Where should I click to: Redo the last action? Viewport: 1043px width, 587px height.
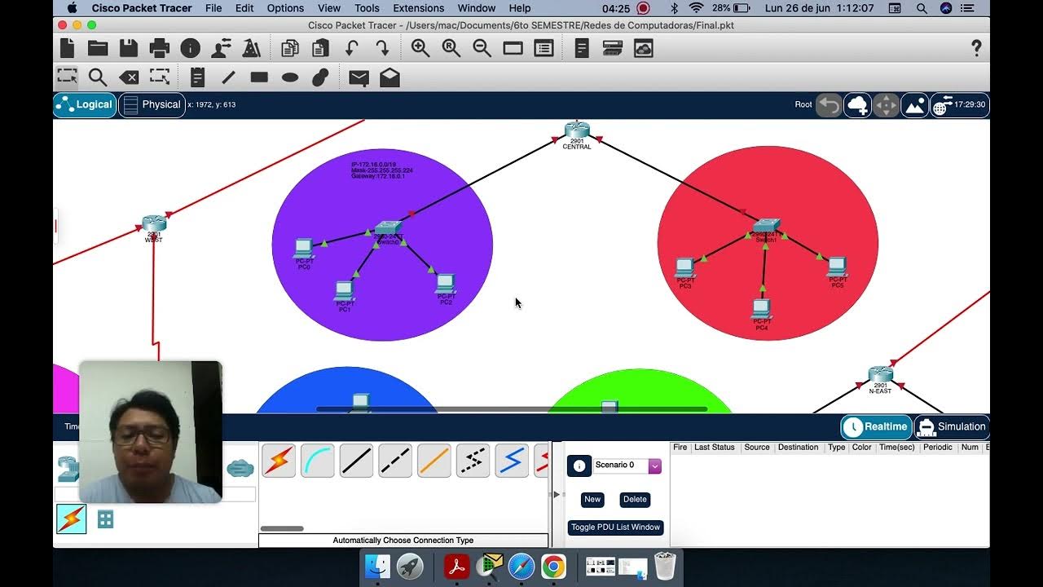coord(382,49)
